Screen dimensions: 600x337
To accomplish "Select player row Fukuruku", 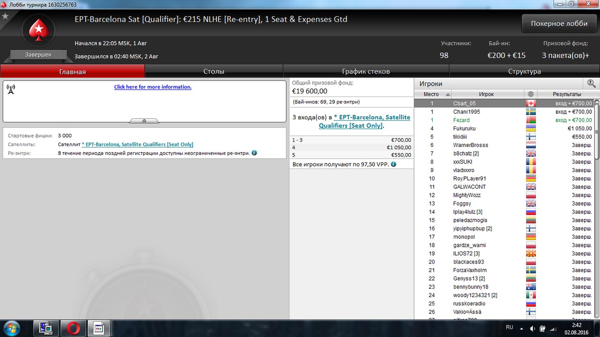I will click(x=504, y=128).
